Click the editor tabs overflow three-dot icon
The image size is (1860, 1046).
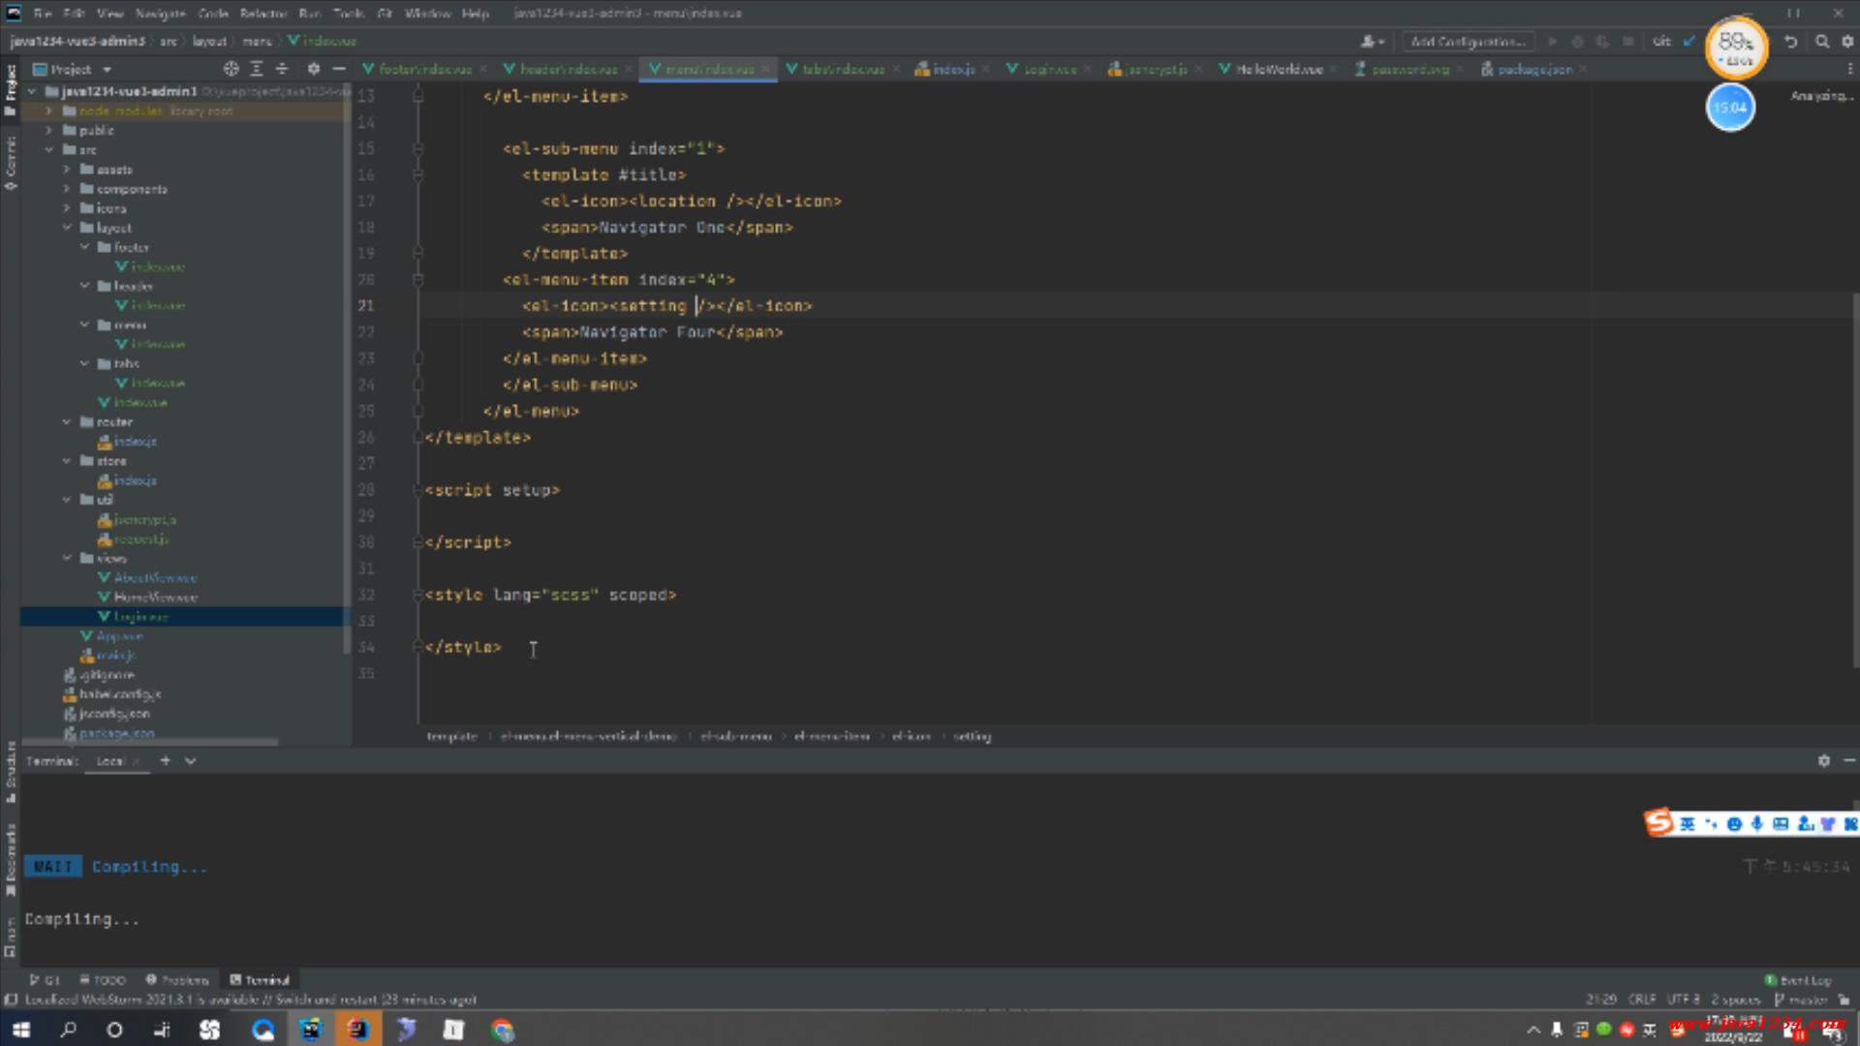pyautogui.click(x=1849, y=69)
